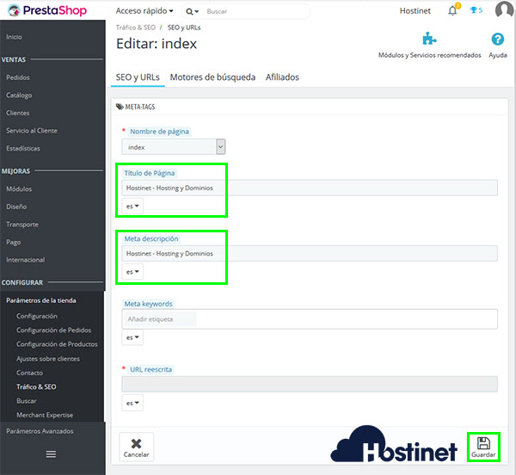Viewport: 516px width, 475px height.
Task: Open Diseño menu item
Action: click(16, 207)
